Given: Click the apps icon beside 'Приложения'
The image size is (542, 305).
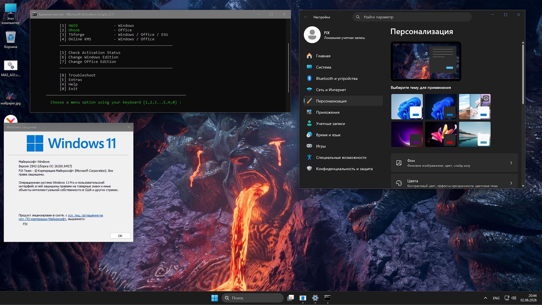Looking at the screenshot, I should click(309, 112).
